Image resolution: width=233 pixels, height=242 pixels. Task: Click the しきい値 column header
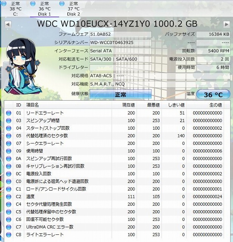pyautogui.click(x=174, y=105)
